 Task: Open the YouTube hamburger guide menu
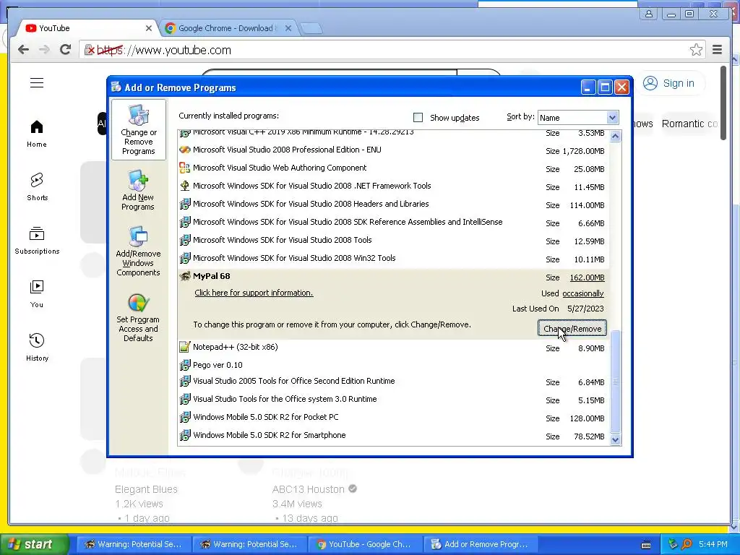tap(37, 83)
